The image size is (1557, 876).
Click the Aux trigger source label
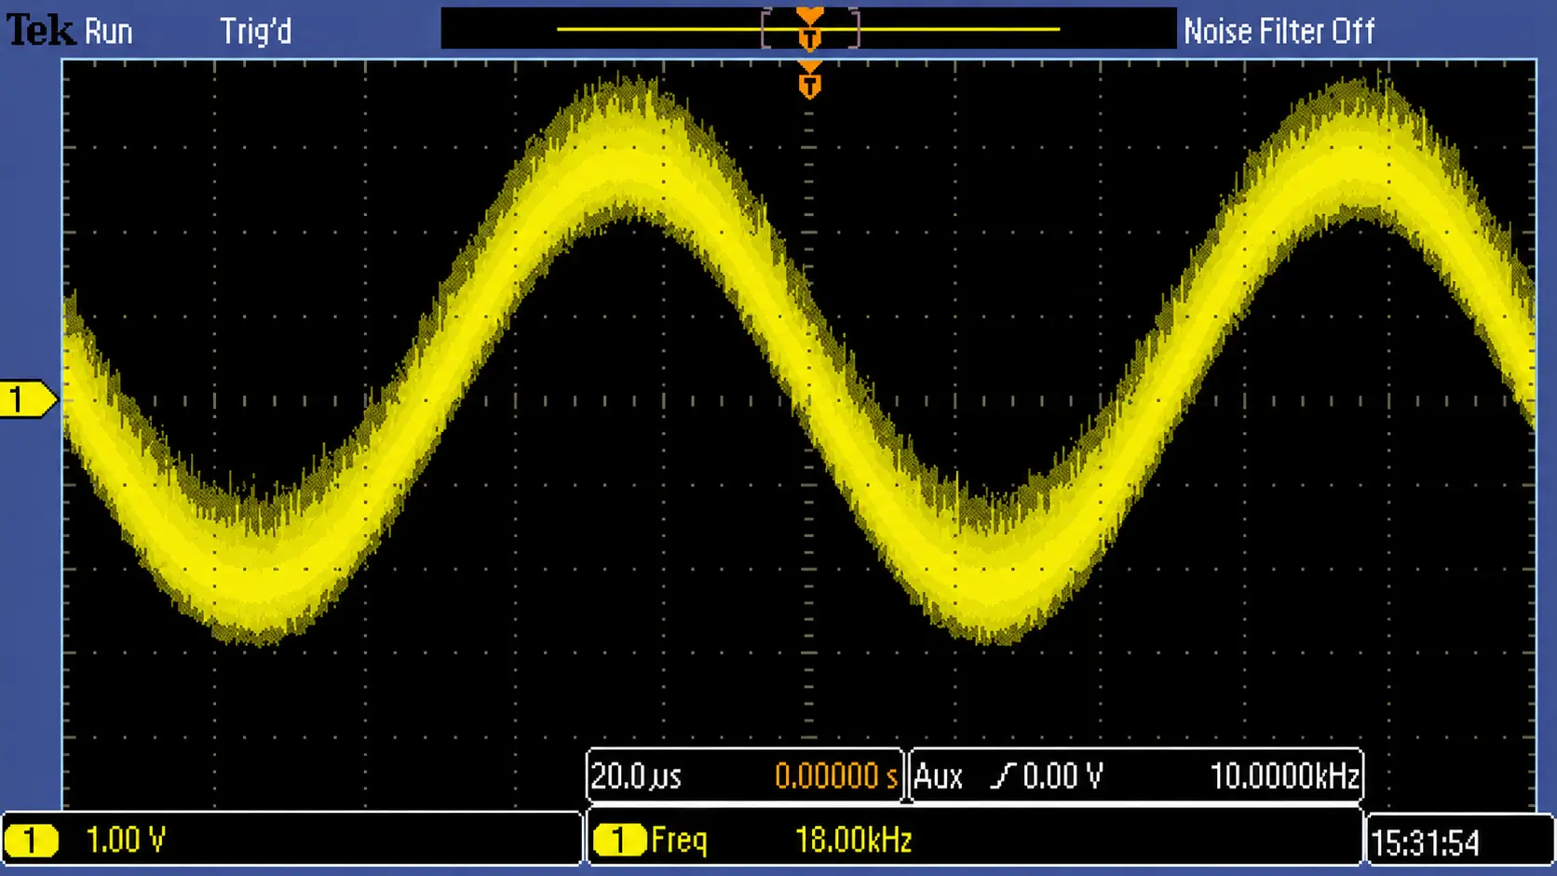pyautogui.click(x=938, y=775)
